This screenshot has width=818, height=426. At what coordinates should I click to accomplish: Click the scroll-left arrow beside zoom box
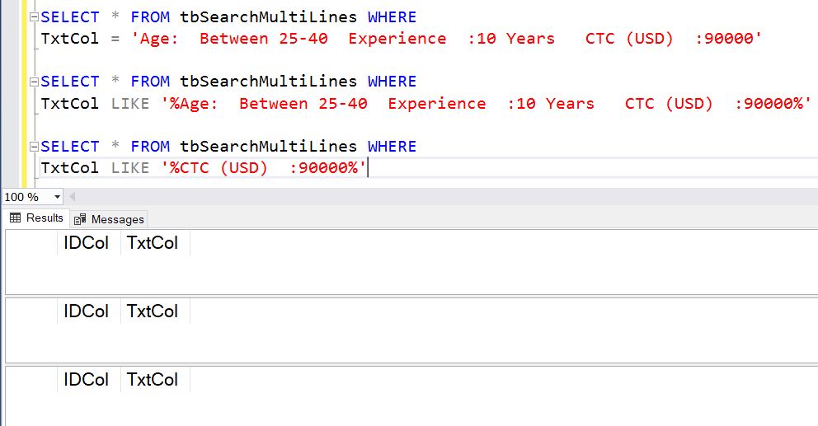tap(73, 197)
